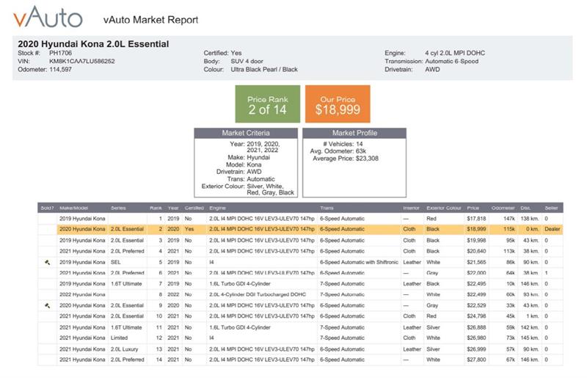Click the SEL series cell
587x378 pixels.
point(116,262)
